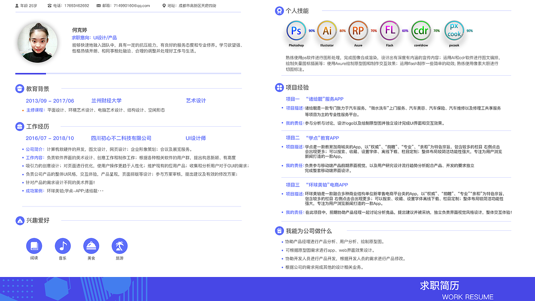Click the 70% label after the coreldrow icon
Image resolution: width=535 pixels, height=301 pixels.
click(x=437, y=31)
